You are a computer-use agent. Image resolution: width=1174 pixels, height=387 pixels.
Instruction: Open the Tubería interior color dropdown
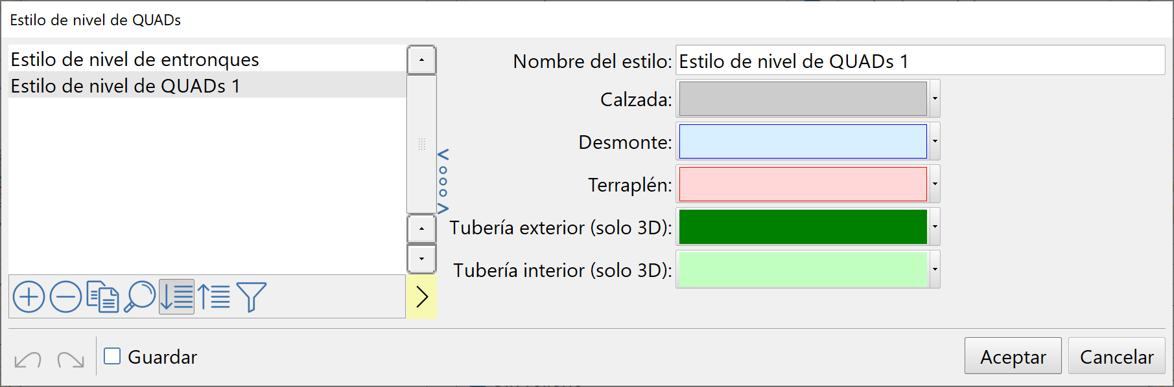tap(934, 269)
